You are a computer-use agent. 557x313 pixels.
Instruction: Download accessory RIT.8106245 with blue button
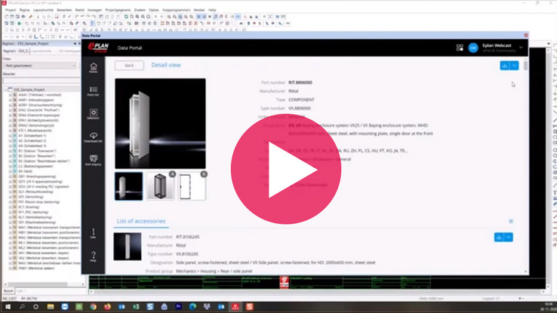499,237
